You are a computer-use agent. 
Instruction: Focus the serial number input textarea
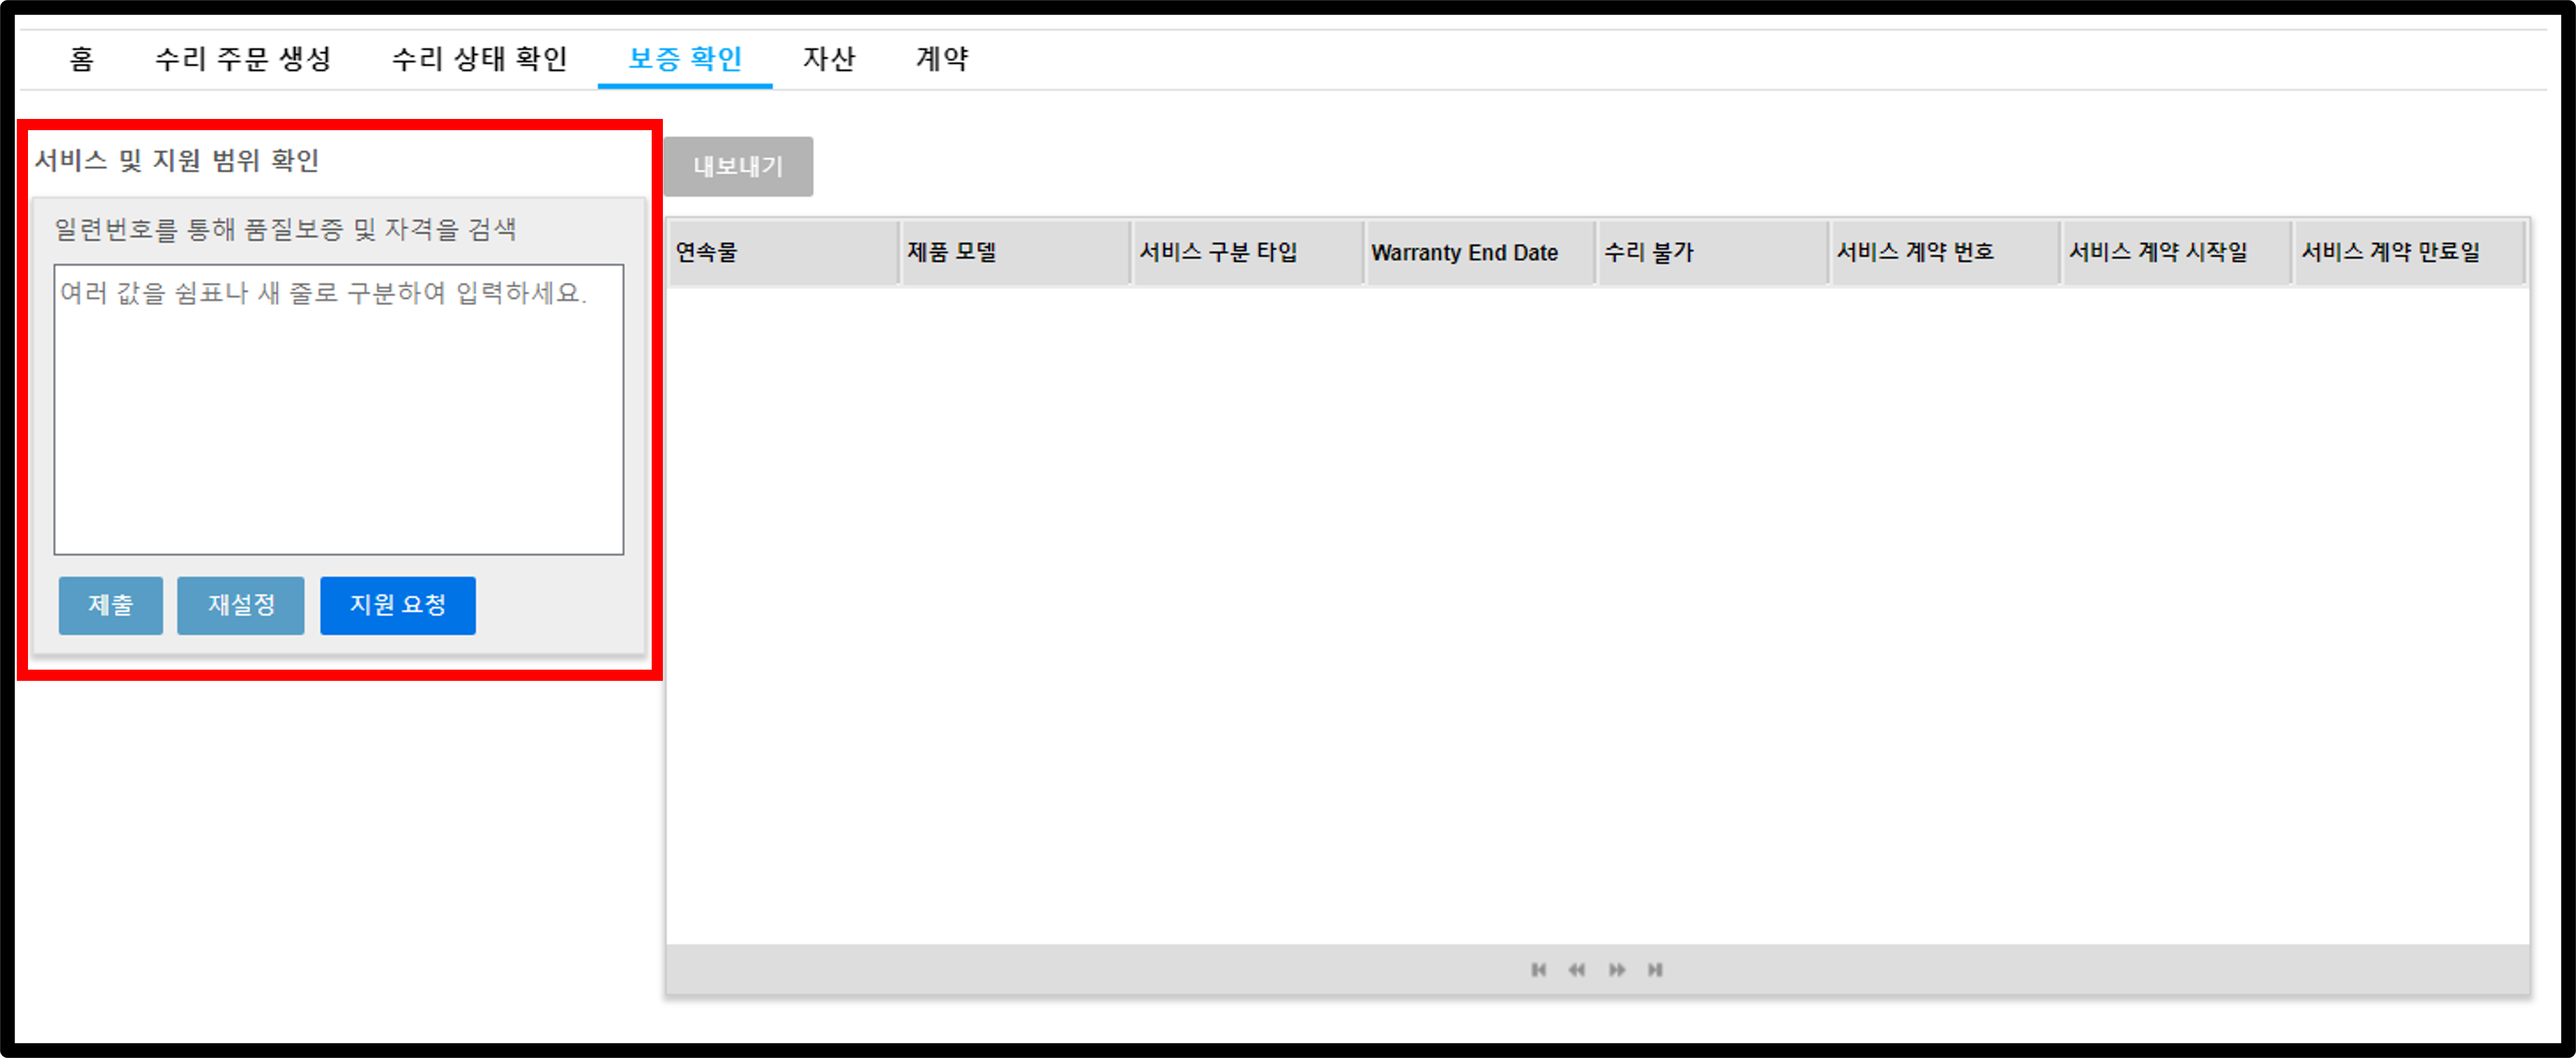point(339,409)
